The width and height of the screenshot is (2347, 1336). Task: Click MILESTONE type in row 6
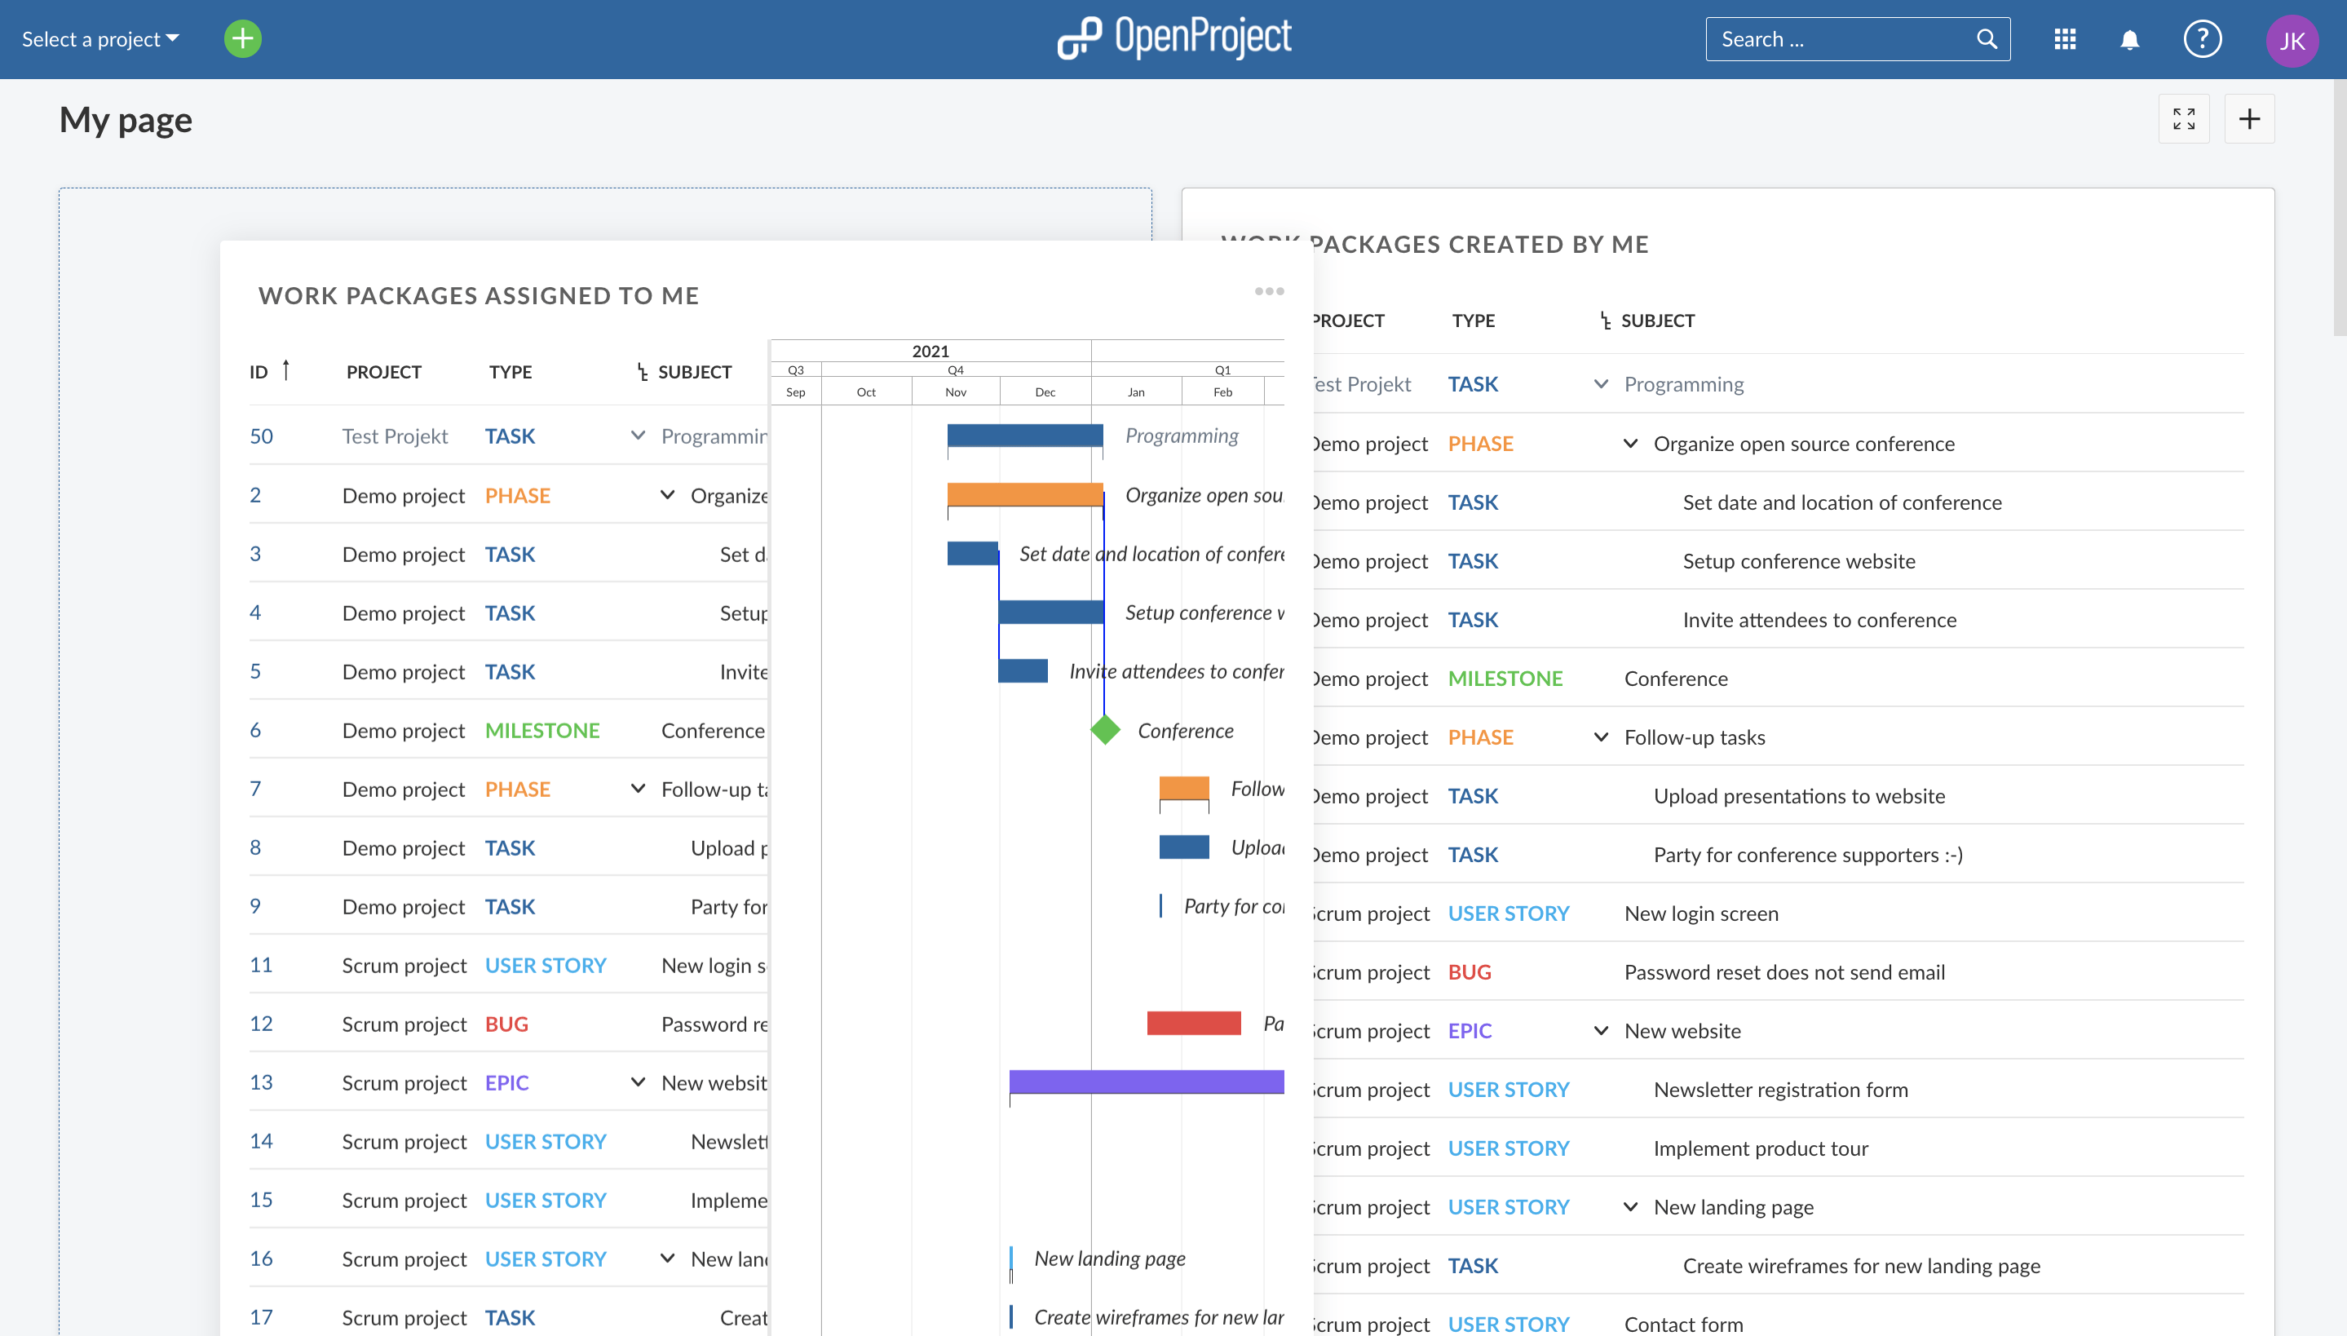coord(542,731)
